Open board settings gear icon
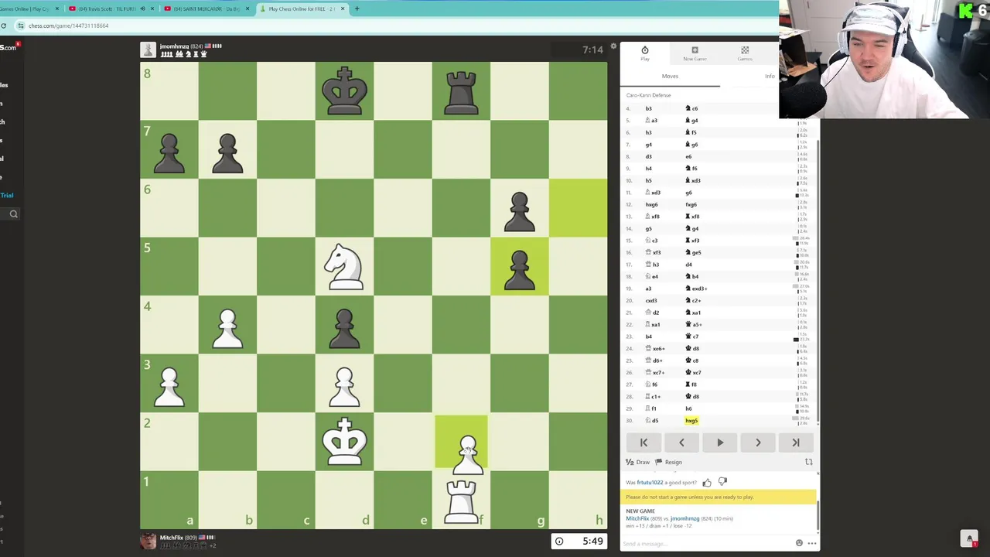The width and height of the screenshot is (990, 557). pos(613,46)
